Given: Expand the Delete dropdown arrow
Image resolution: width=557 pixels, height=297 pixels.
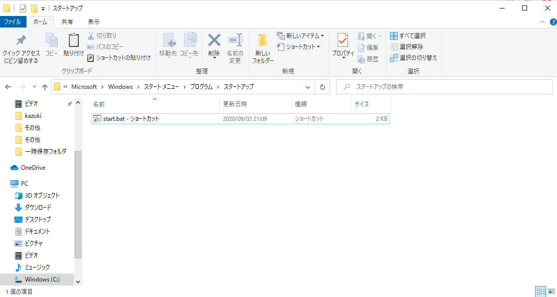Looking at the screenshot, I should click(x=214, y=57).
